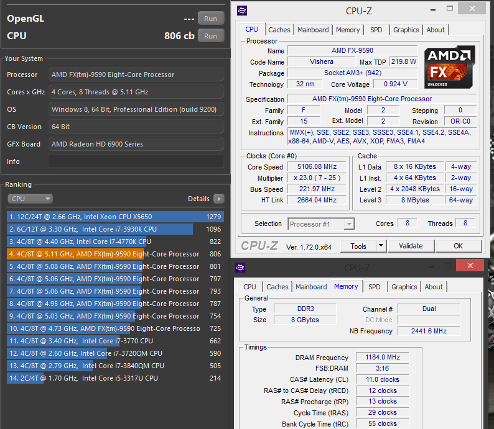The width and height of the screenshot is (494, 429).
Task: Click the FSB:DRAM ratio value 3:16
Action: (383, 368)
